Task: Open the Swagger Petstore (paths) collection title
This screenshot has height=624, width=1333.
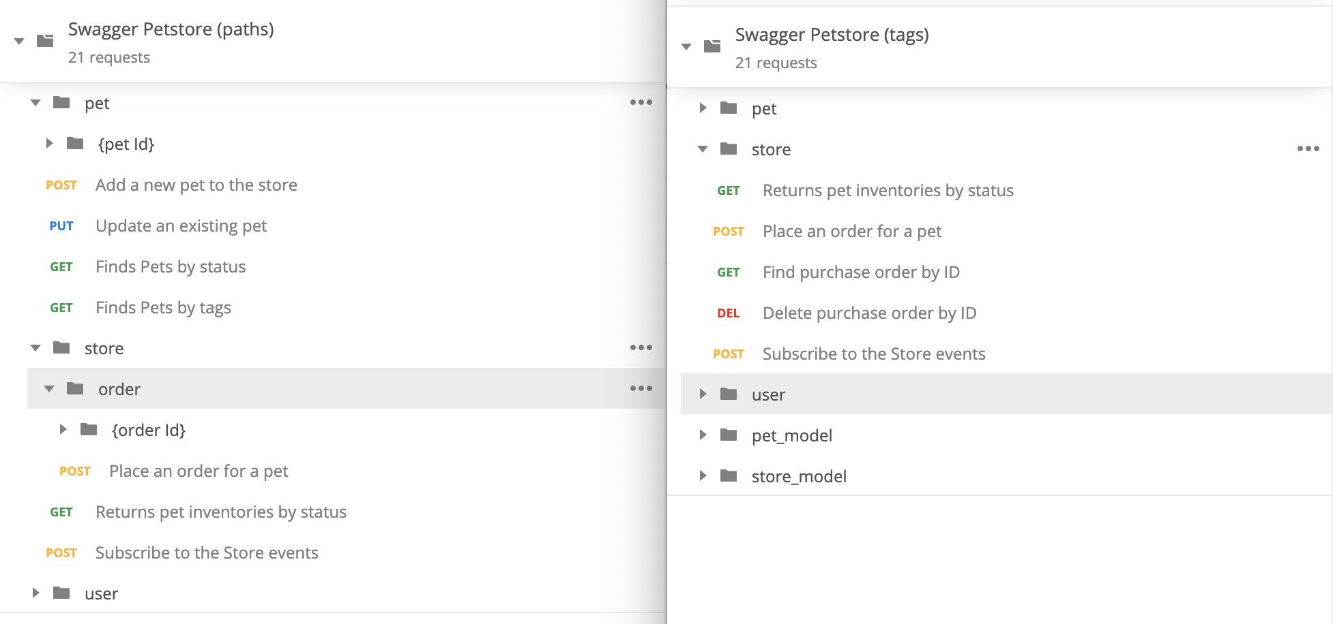Action: [171, 29]
